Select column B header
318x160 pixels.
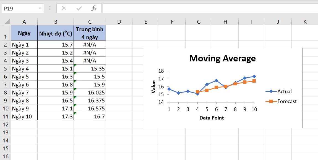(x=55, y=21)
